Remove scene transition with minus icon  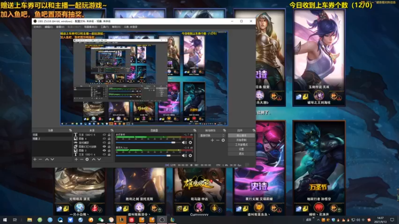[217, 140]
